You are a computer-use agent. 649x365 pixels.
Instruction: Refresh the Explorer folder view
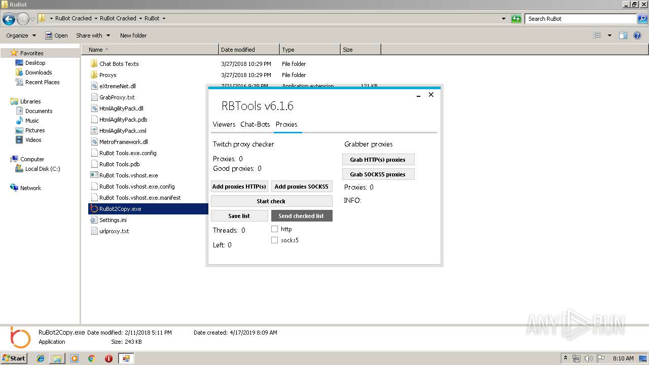(x=516, y=19)
